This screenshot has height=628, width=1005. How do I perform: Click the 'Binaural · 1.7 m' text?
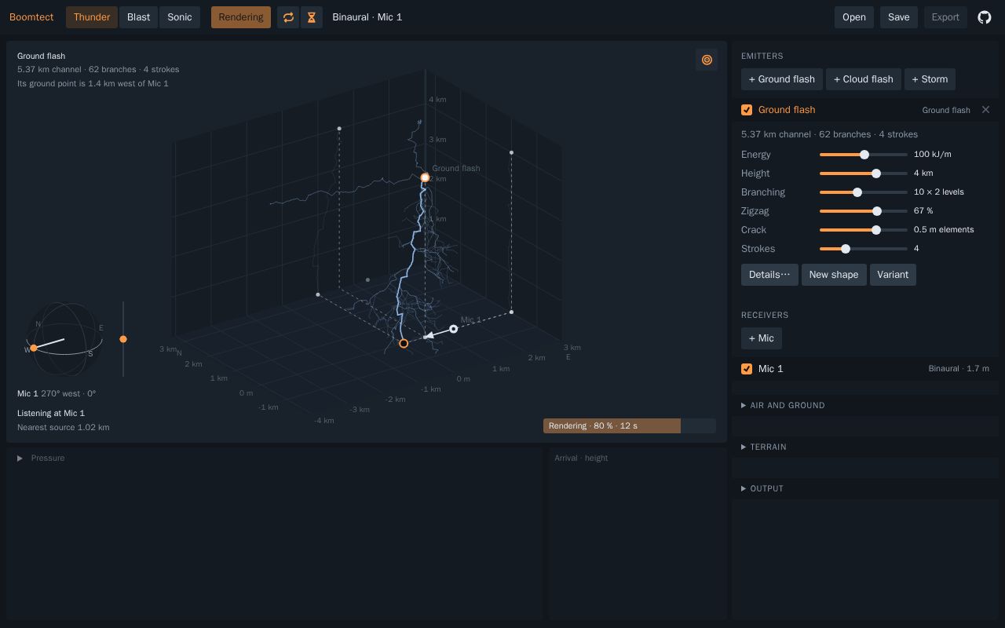click(959, 369)
